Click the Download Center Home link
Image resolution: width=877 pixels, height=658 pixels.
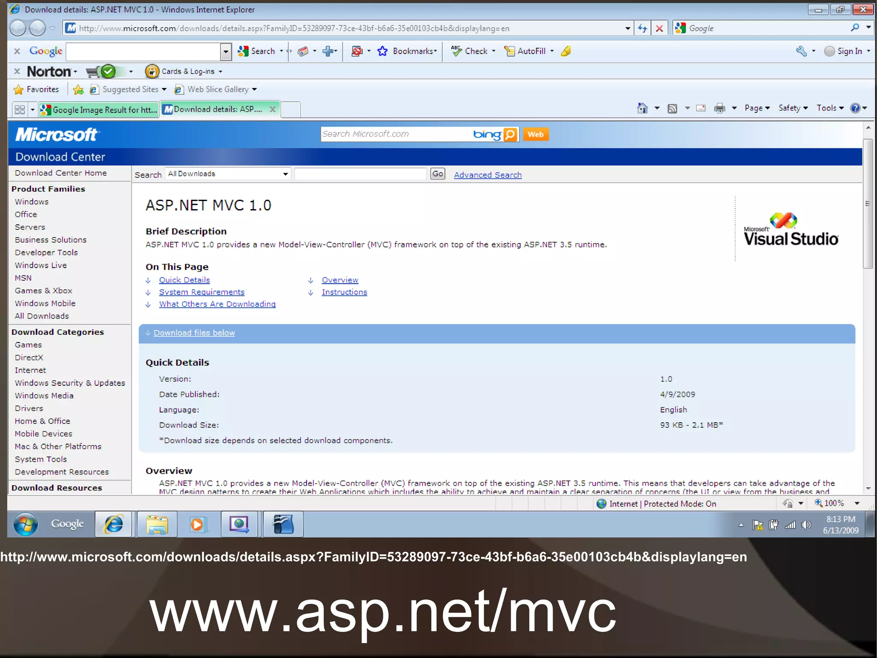click(61, 173)
